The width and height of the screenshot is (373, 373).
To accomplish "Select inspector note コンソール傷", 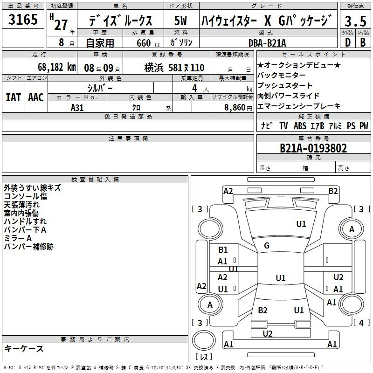I will click(26, 196).
